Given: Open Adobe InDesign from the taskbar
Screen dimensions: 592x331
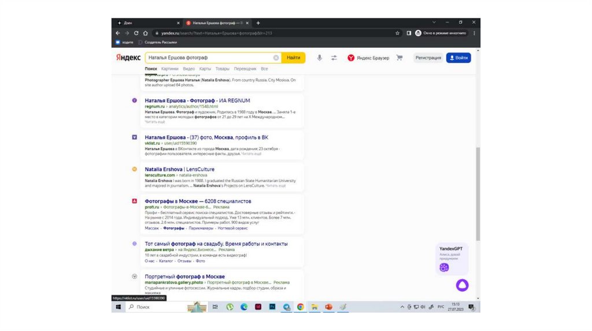Looking at the screenshot, I should (258, 307).
